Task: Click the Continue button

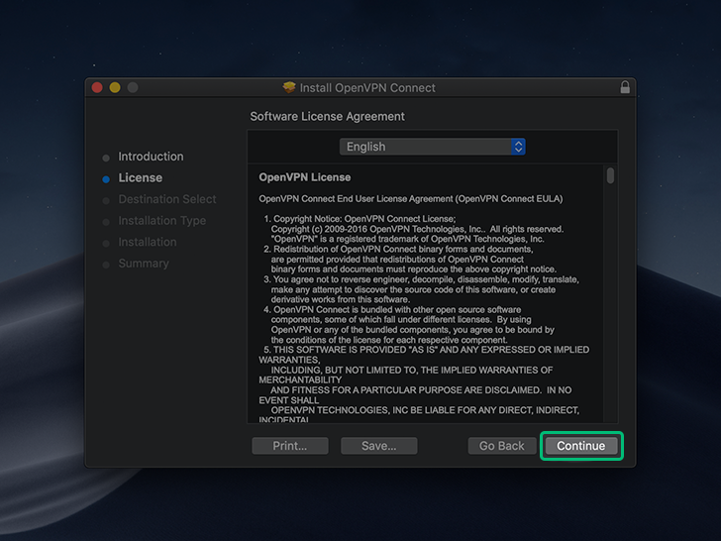Action: pos(581,446)
